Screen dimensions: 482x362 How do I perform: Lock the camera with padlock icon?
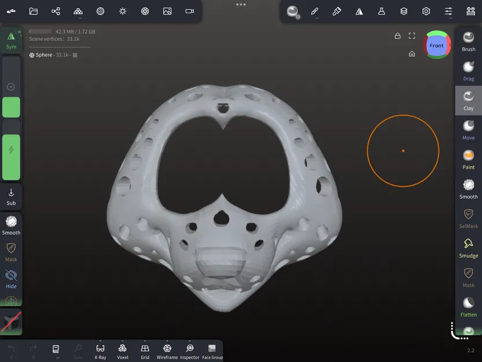[398, 36]
